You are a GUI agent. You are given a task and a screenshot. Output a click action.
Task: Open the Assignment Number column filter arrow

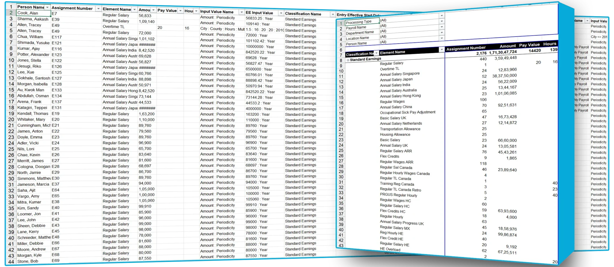[x=98, y=9]
